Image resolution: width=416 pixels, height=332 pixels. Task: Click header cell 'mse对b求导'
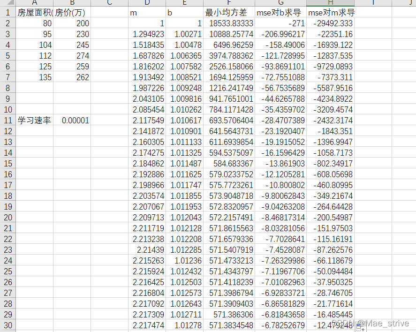280,13
